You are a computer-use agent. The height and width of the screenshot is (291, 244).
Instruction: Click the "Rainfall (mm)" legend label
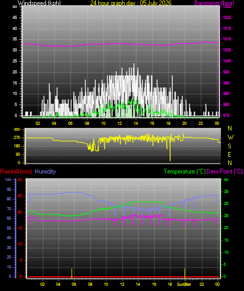point(16,171)
